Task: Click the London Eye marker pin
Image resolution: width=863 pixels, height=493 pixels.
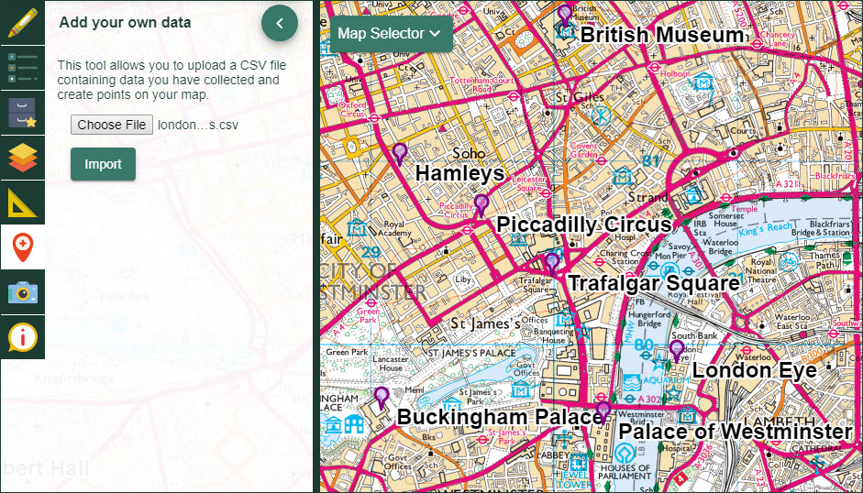Action: pos(676,350)
